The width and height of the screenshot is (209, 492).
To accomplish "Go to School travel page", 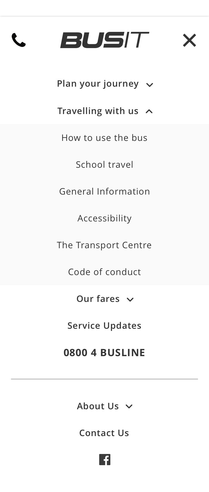I will point(104,165).
